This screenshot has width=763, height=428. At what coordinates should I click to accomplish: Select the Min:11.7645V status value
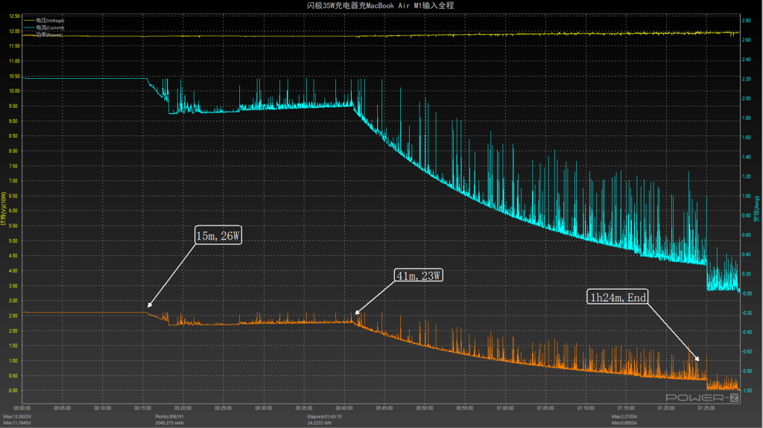(17, 423)
